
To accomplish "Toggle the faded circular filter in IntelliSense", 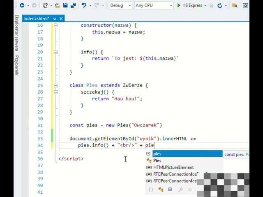I will point(190,190).
